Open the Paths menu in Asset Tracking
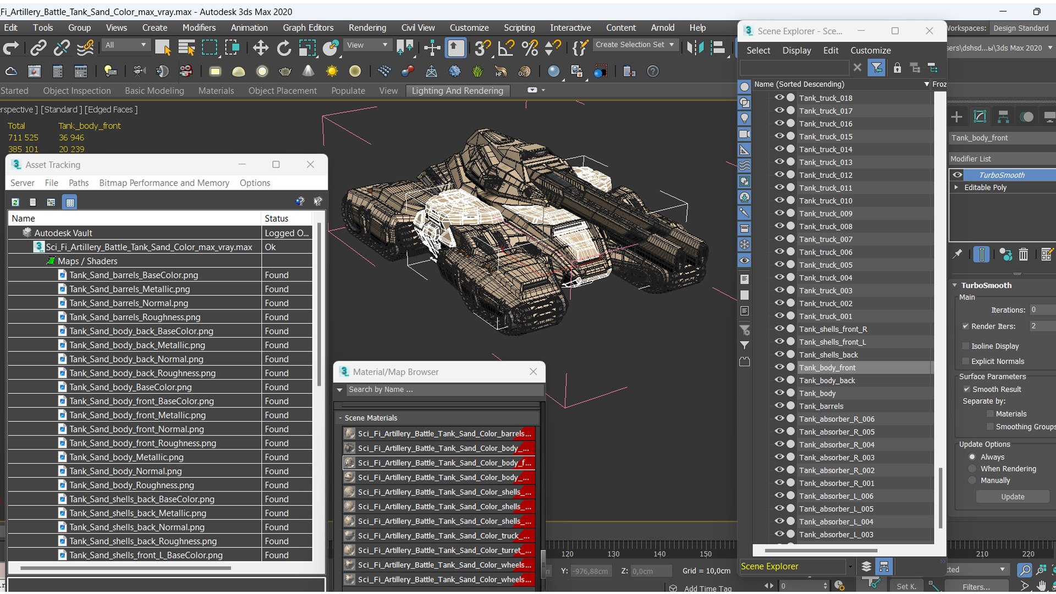 tap(79, 183)
